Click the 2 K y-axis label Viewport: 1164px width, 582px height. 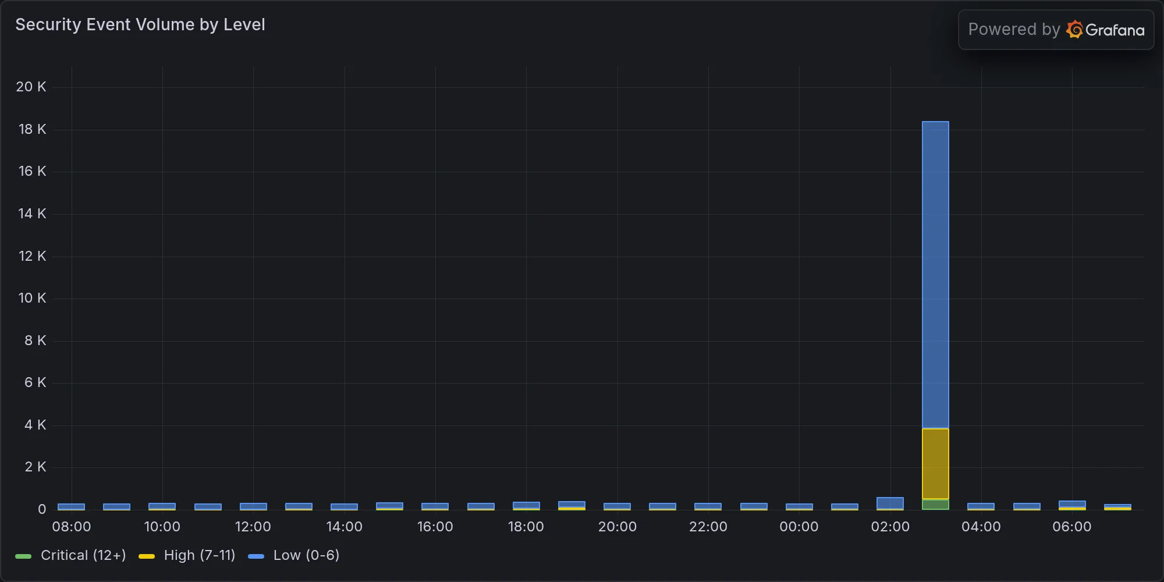point(35,467)
